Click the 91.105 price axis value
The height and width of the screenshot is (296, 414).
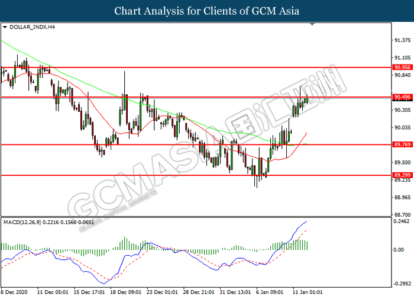click(402, 57)
